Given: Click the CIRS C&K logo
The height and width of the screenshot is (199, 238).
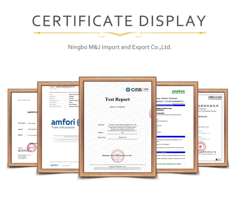Looking at the screenshot, I should click(x=137, y=90).
